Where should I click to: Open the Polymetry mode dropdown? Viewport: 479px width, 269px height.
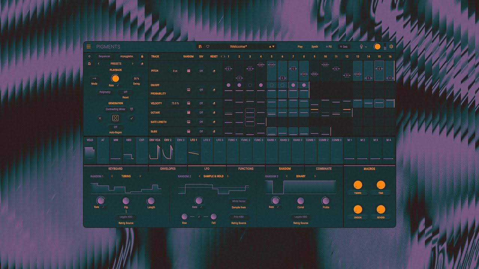tap(105, 92)
